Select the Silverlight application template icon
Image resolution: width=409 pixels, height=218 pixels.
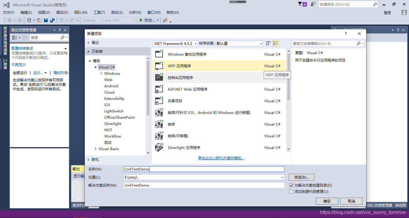159,147
